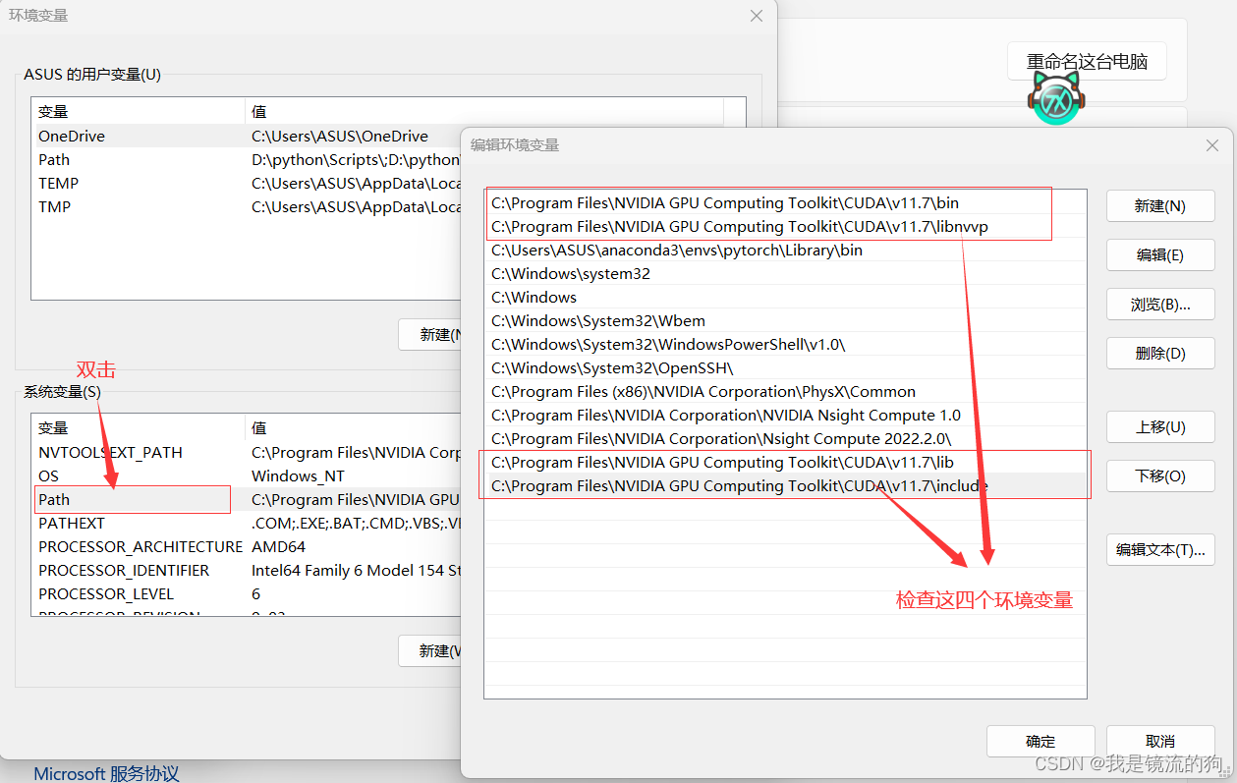The height and width of the screenshot is (783, 1237).
Task: Select PROCESSOR_IDENTIFIER variable row
Action: point(247,571)
